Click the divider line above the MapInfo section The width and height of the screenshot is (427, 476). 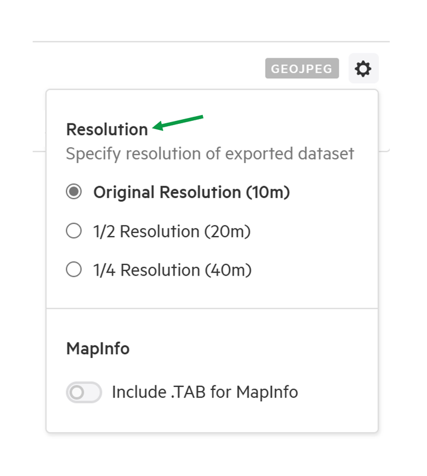pos(212,308)
